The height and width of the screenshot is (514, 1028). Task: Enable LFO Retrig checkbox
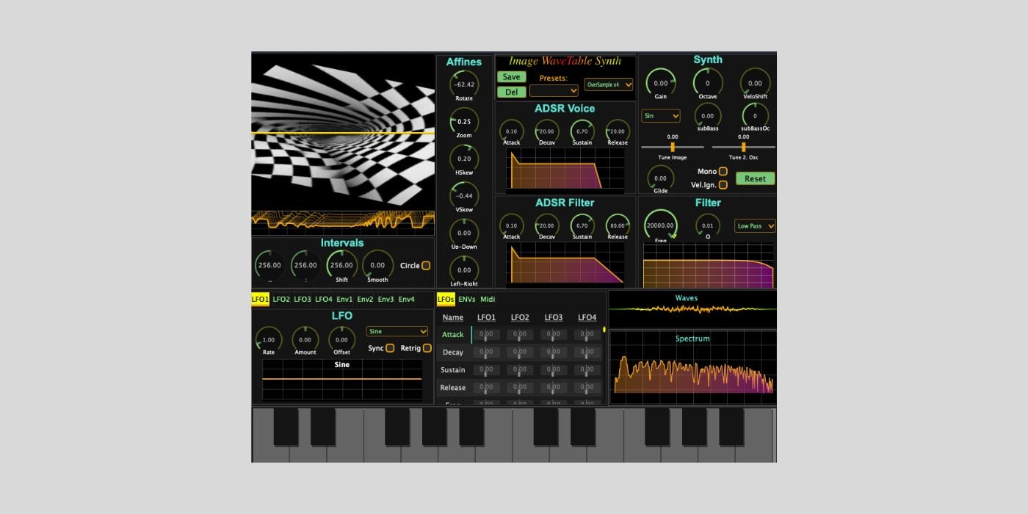427,348
